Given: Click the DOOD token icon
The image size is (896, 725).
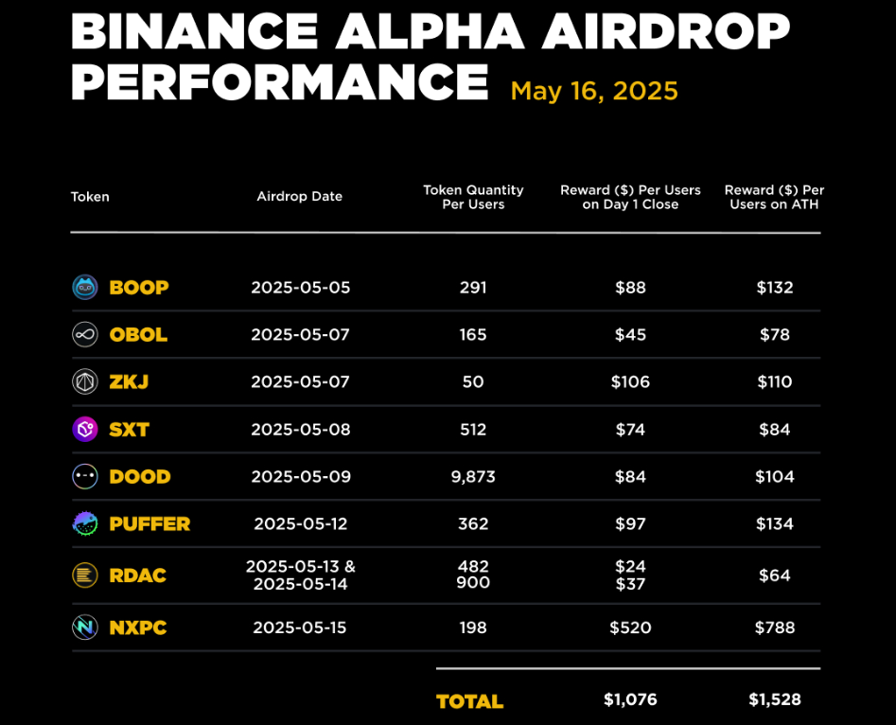Looking at the screenshot, I should [85, 477].
